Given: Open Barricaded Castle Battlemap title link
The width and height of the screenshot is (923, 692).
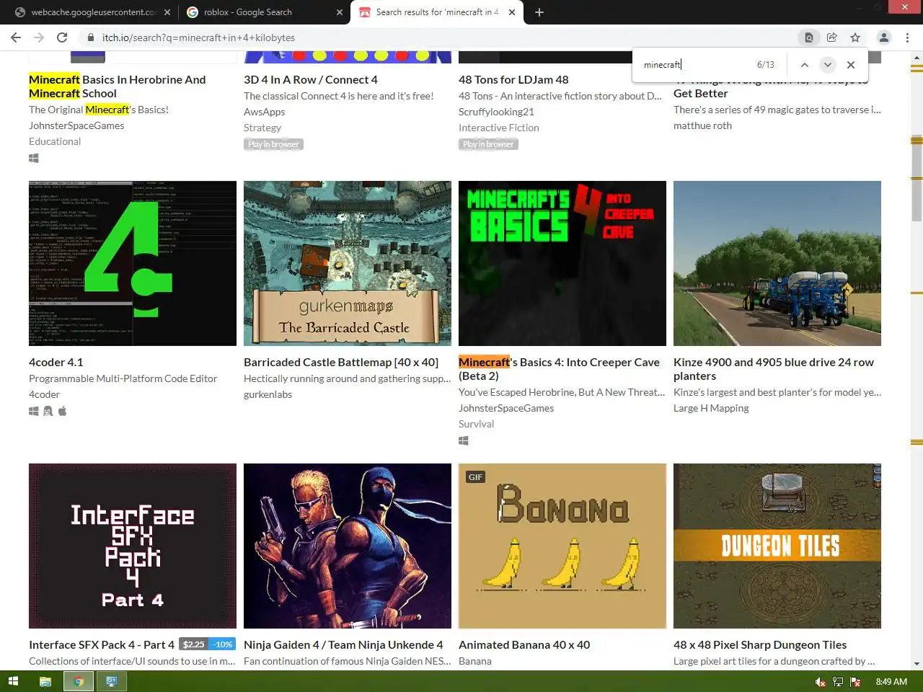Looking at the screenshot, I should click(x=341, y=363).
